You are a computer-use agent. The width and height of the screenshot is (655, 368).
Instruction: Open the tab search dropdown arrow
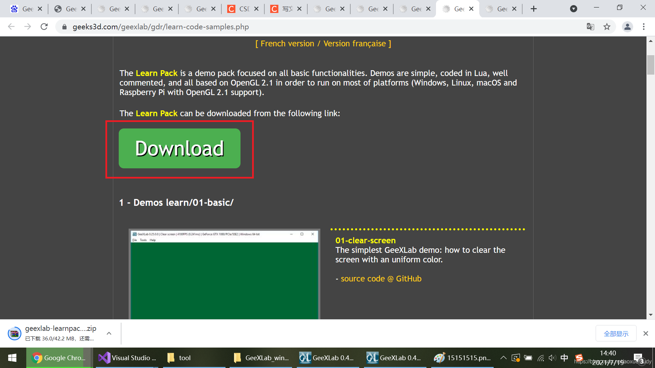tap(574, 9)
